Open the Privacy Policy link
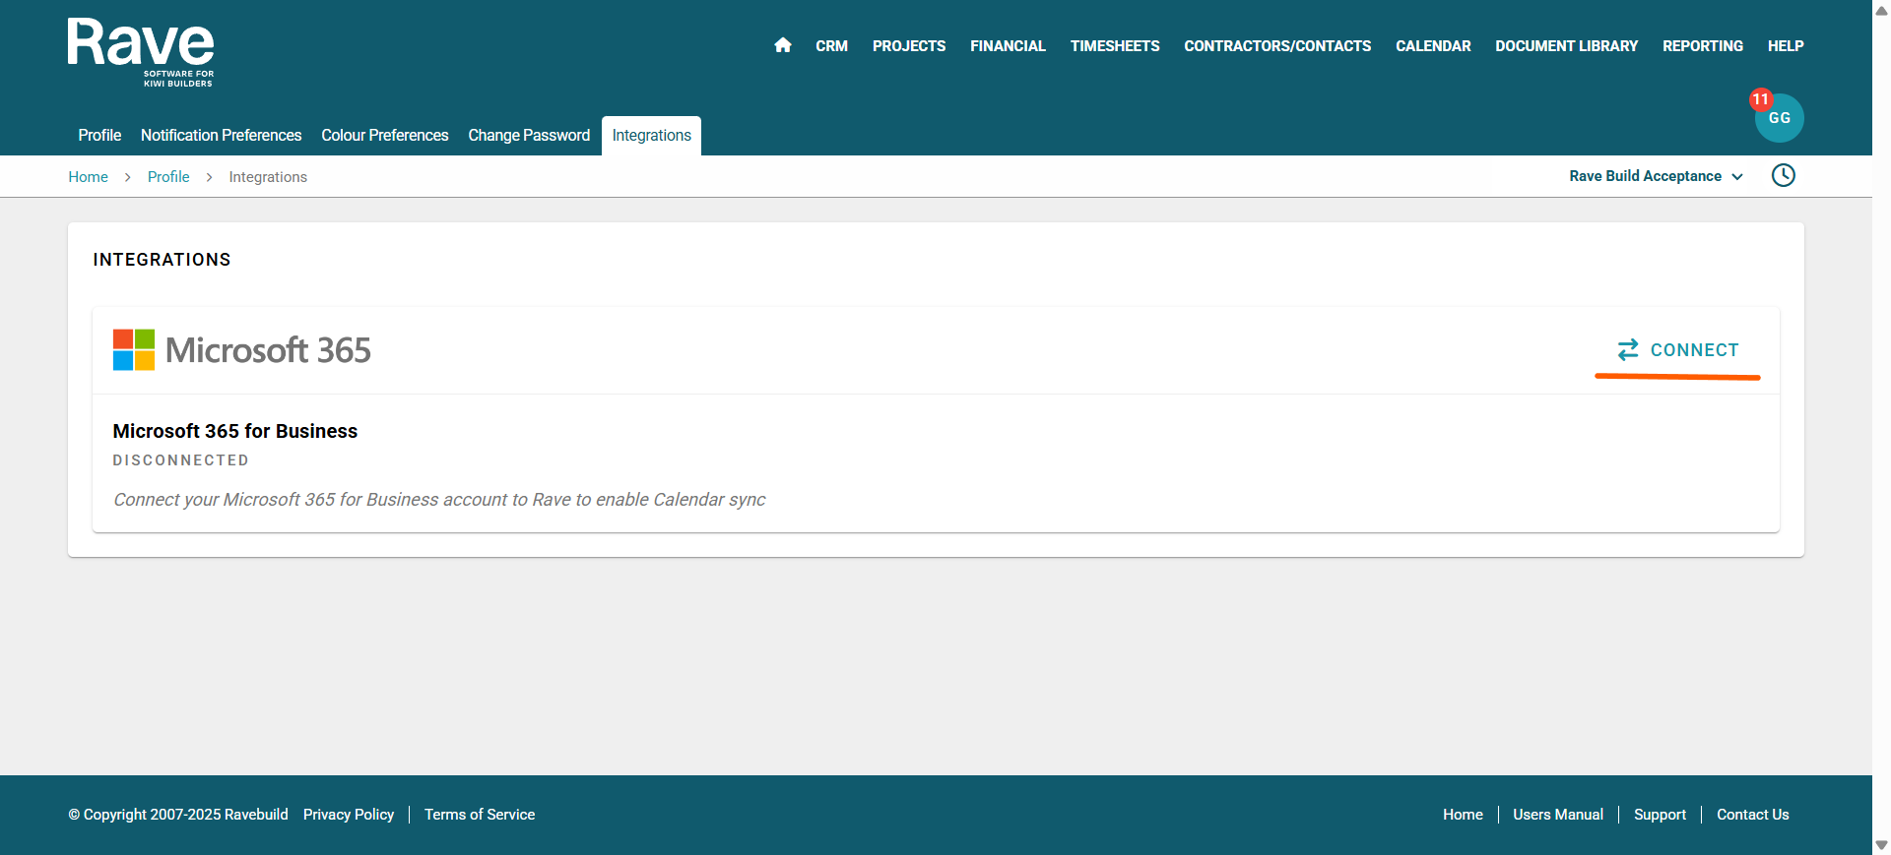This screenshot has height=855, width=1891. point(349,815)
